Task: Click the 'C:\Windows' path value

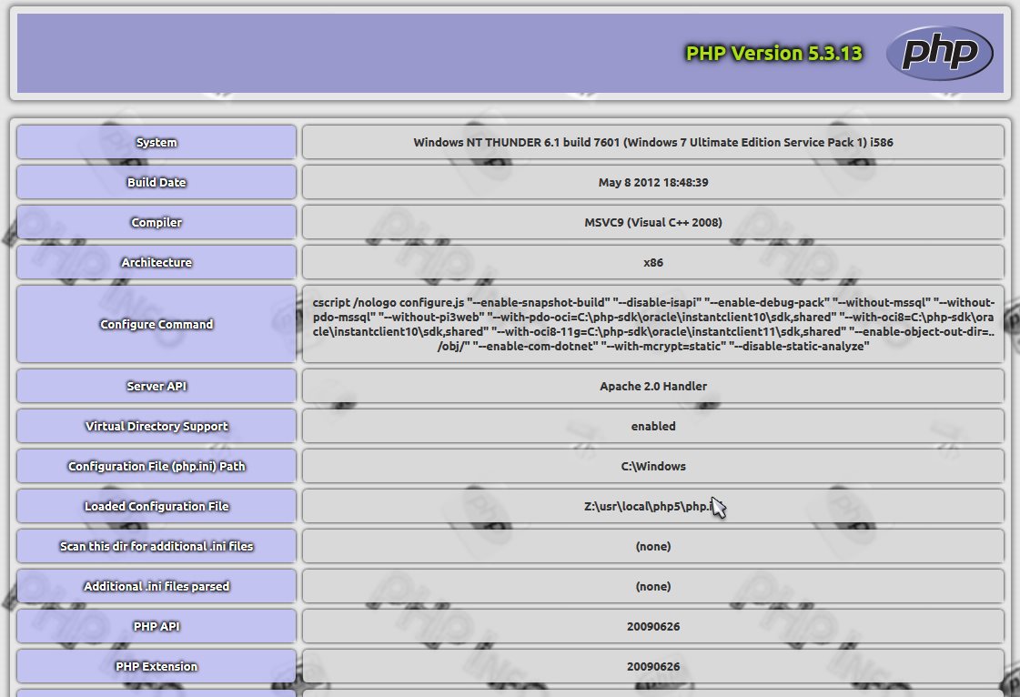Action: tap(653, 466)
